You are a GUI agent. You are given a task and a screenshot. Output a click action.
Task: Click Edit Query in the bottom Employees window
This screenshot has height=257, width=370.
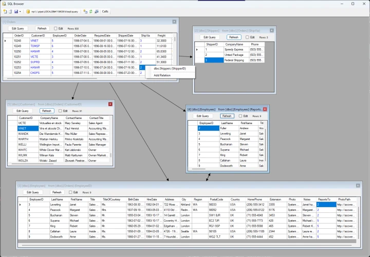tap(33, 192)
